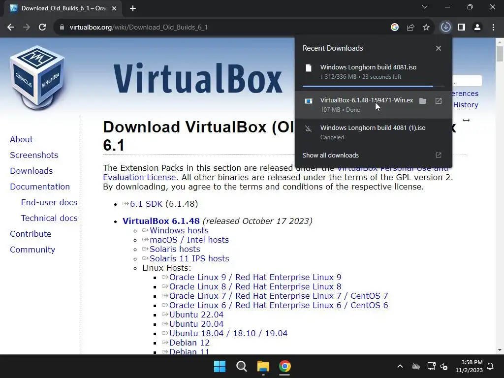Click the VirtualBox 6.1.48 heading link

(x=161, y=221)
